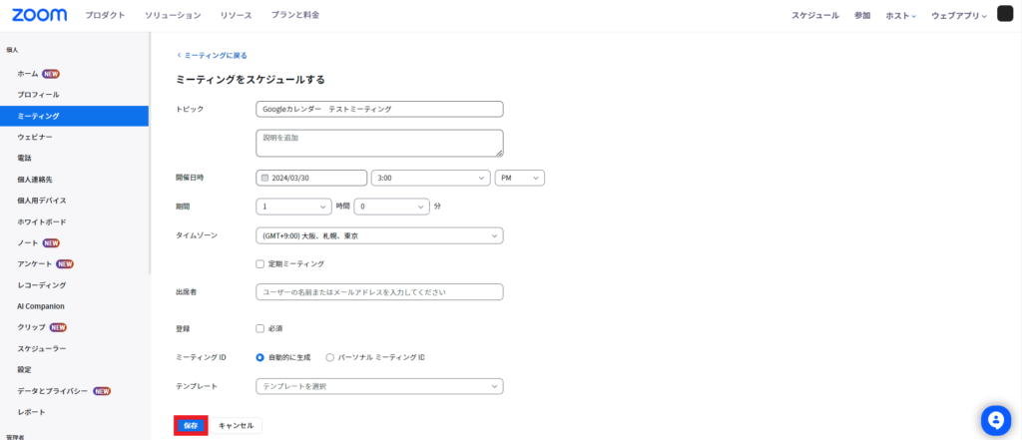The width and height of the screenshot is (1022, 440).
Task: Open the chat support bubble
Action: tap(995, 419)
